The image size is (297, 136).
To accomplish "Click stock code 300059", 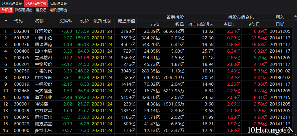I will pyautogui.click(x=22, y=111).
